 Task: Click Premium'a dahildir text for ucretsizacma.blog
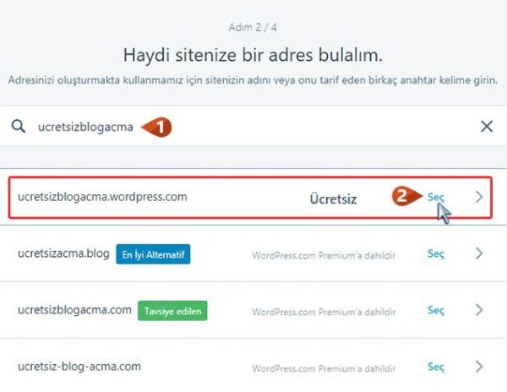pyautogui.click(x=324, y=256)
